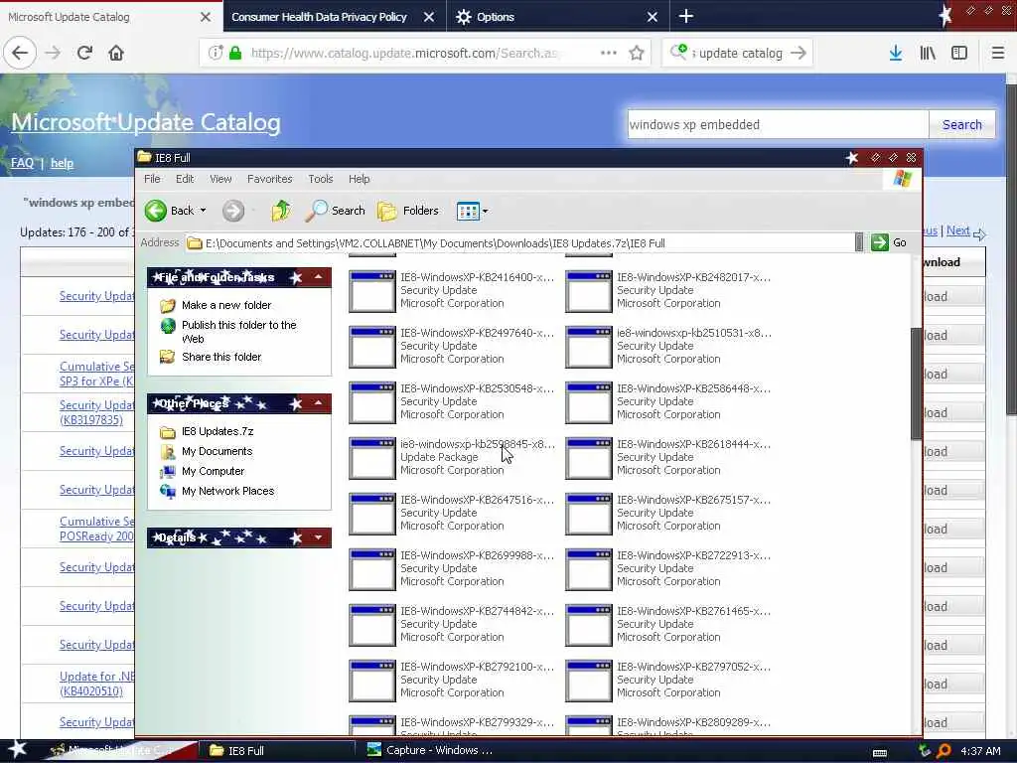The height and width of the screenshot is (763, 1017).
Task: Click Explorer vertical scrollbar thumb
Action: pyautogui.click(x=916, y=382)
